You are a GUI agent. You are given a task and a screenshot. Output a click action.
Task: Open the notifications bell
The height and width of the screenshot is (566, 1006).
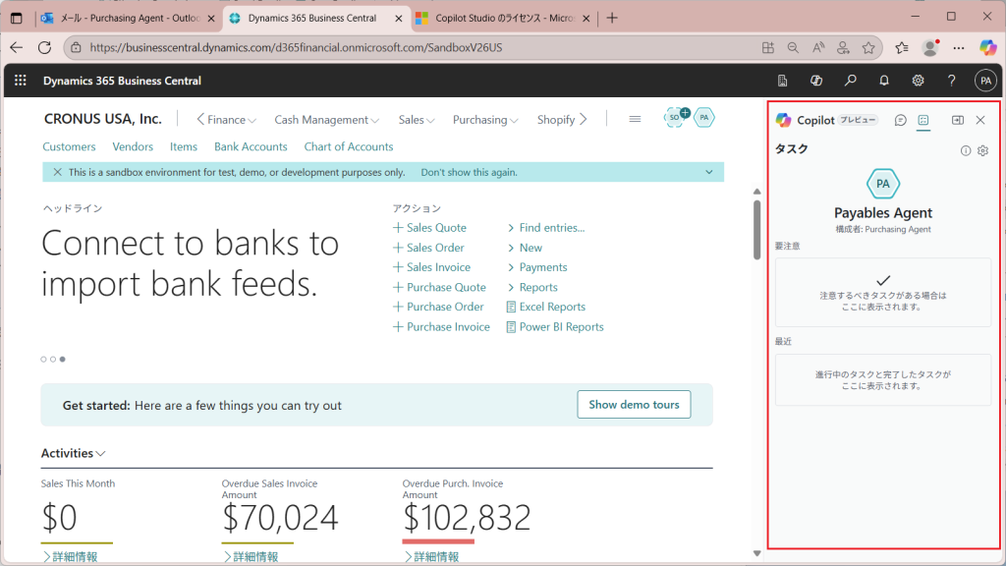pos(884,81)
